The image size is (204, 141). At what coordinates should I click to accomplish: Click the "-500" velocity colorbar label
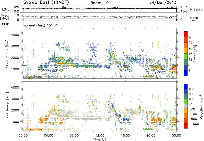(x=193, y=119)
